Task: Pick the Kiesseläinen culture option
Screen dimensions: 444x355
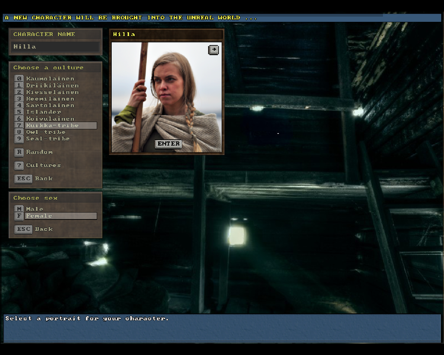Action: click(x=52, y=92)
